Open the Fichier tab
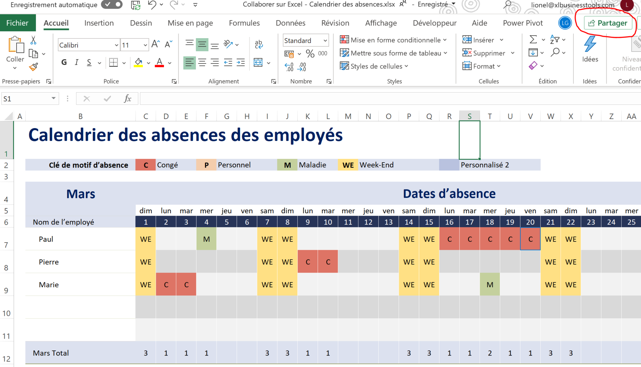The height and width of the screenshot is (367, 641). point(18,23)
